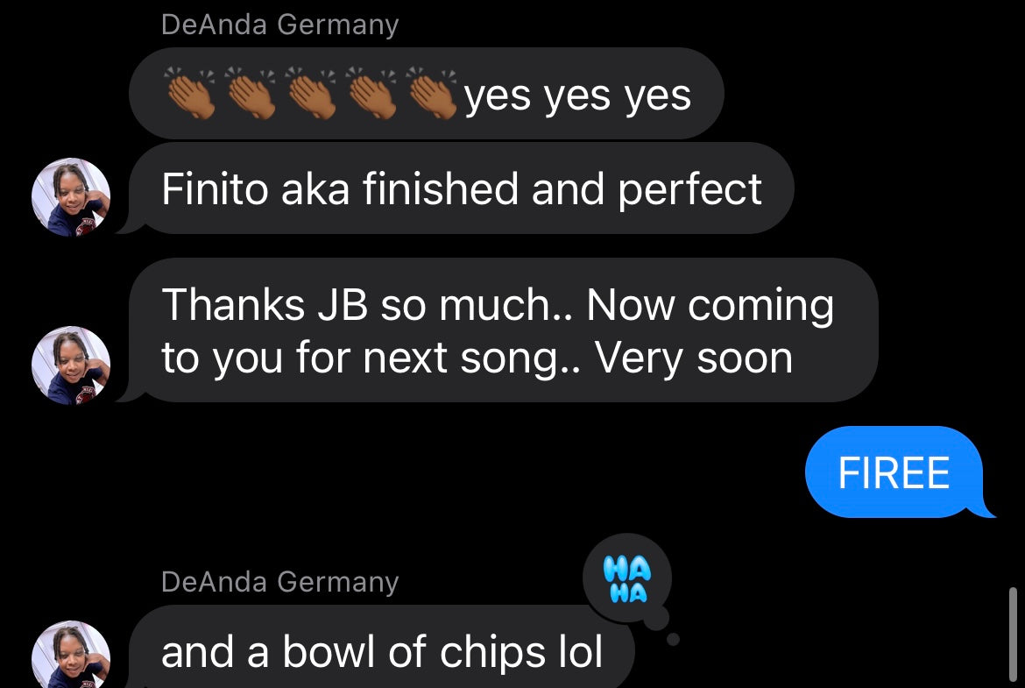
Task: Click the top "DeAnda Germany" sender name
Action: click(x=279, y=25)
